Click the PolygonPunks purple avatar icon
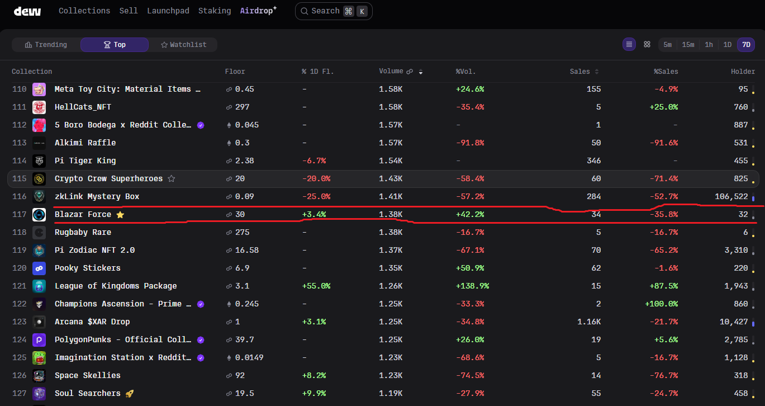The image size is (765, 406). (x=39, y=340)
